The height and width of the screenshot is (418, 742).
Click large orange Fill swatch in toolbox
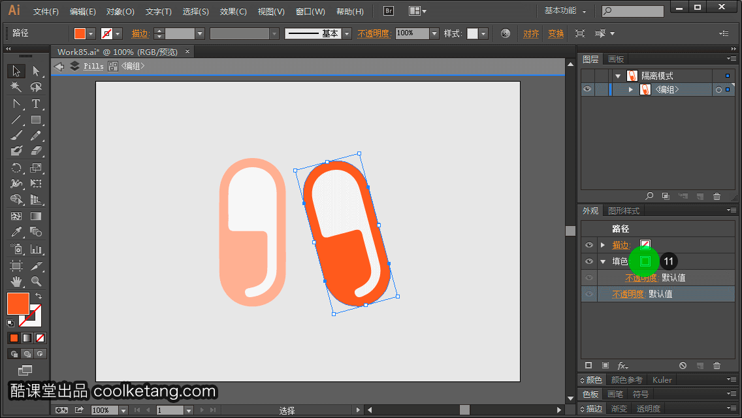(x=18, y=304)
